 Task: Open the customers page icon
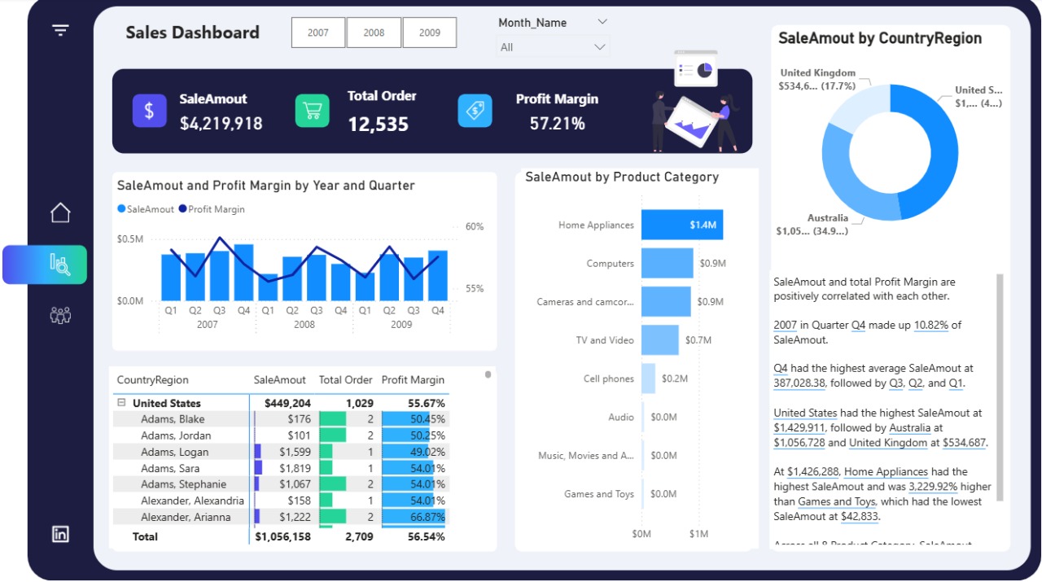(x=60, y=315)
